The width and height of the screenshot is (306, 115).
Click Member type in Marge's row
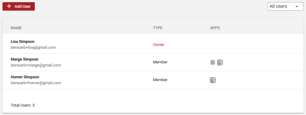click(x=160, y=62)
